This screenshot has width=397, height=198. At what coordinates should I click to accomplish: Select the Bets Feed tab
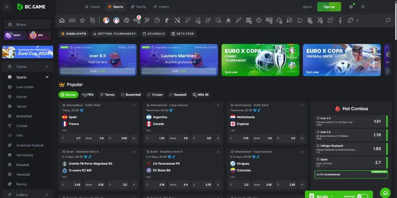tap(183, 34)
